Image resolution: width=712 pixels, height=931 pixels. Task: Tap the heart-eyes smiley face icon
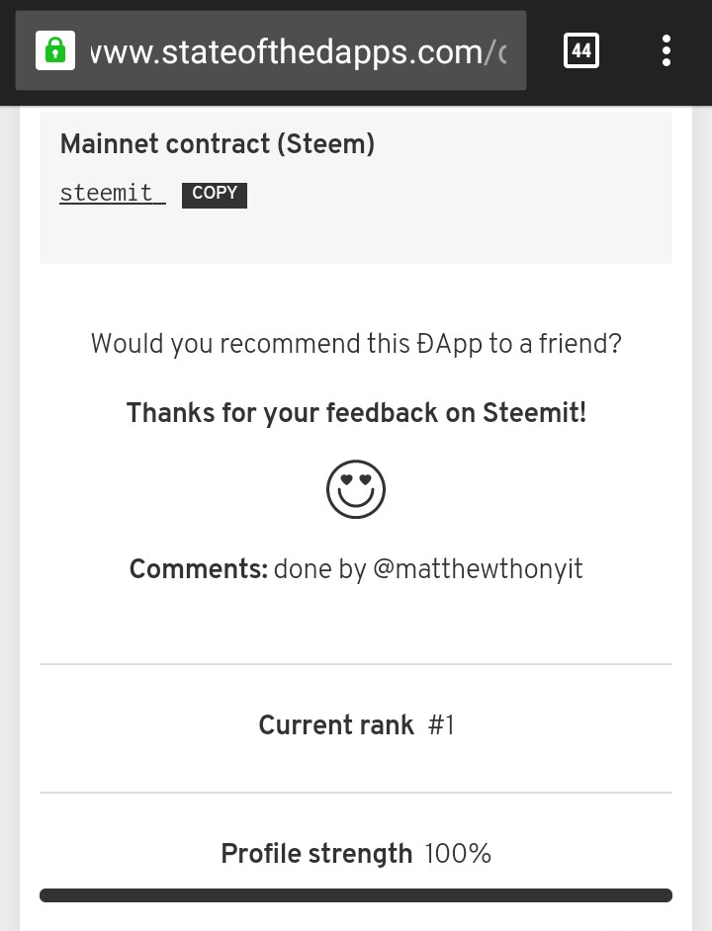point(355,489)
